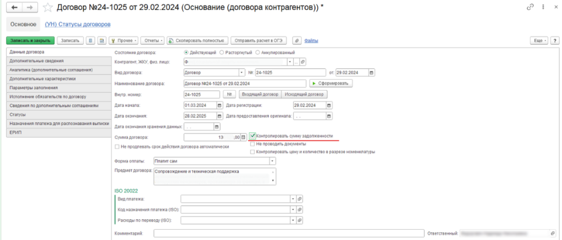
Task: Expand the Форма оплаты dropdown
Action: pyautogui.click(x=272, y=161)
